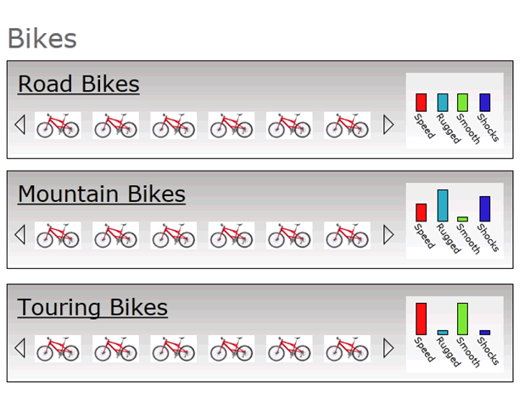Screen dimensions: 530x398
Task: Select the fourth bike thumbnail in Road Bikes
Action: 232,126
